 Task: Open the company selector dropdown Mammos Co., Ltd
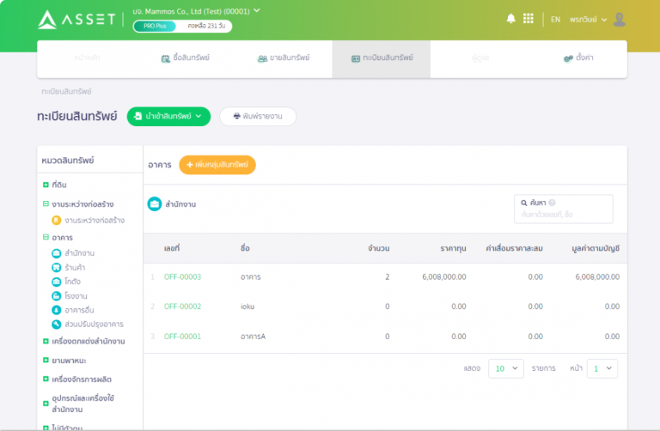pyautogui.click(x=196, y=11)
